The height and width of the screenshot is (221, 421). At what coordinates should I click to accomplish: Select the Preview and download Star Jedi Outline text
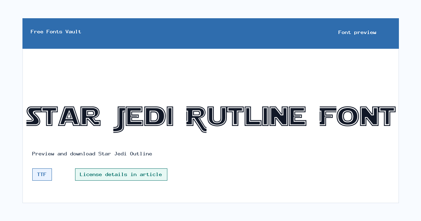pos(92,154)
